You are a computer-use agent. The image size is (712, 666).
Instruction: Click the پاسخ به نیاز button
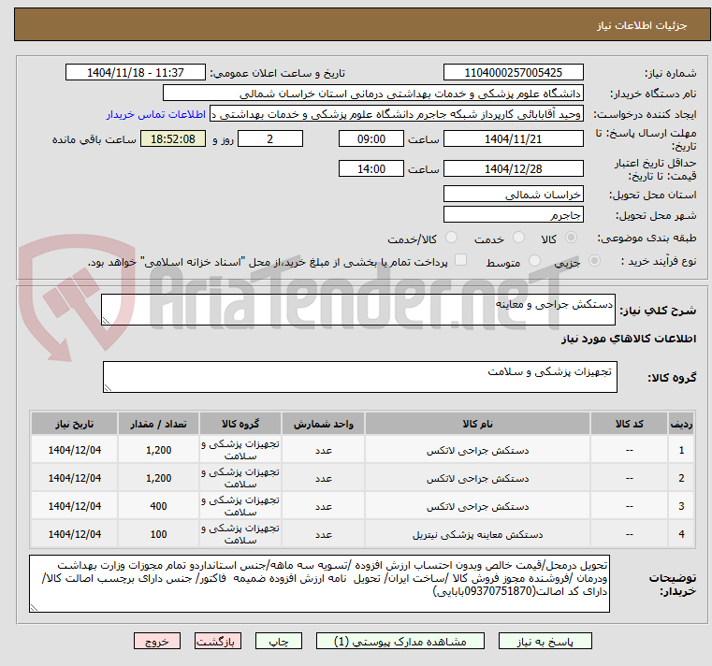[x=545, y=642]
